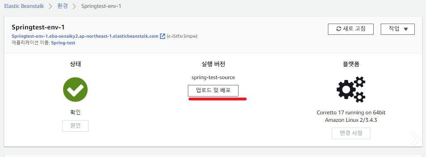Screen dimensions: 426x157
Task: Click the 플랫폼 heading
Action: tap(351, 64)
